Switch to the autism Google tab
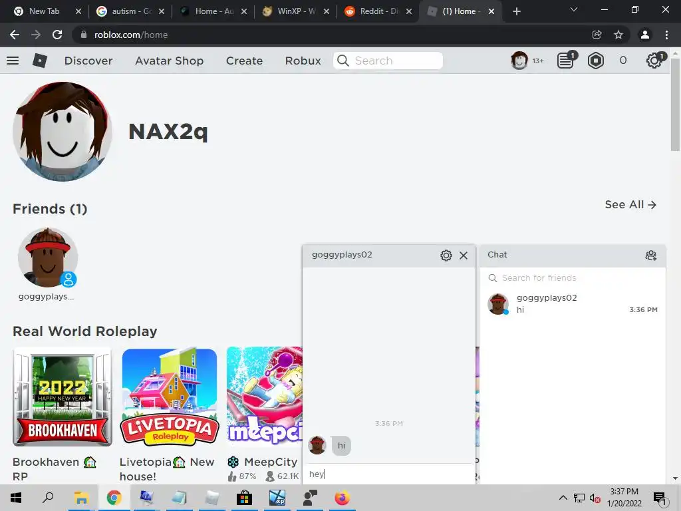Screen dimensions: 681x511 [131, 11]
